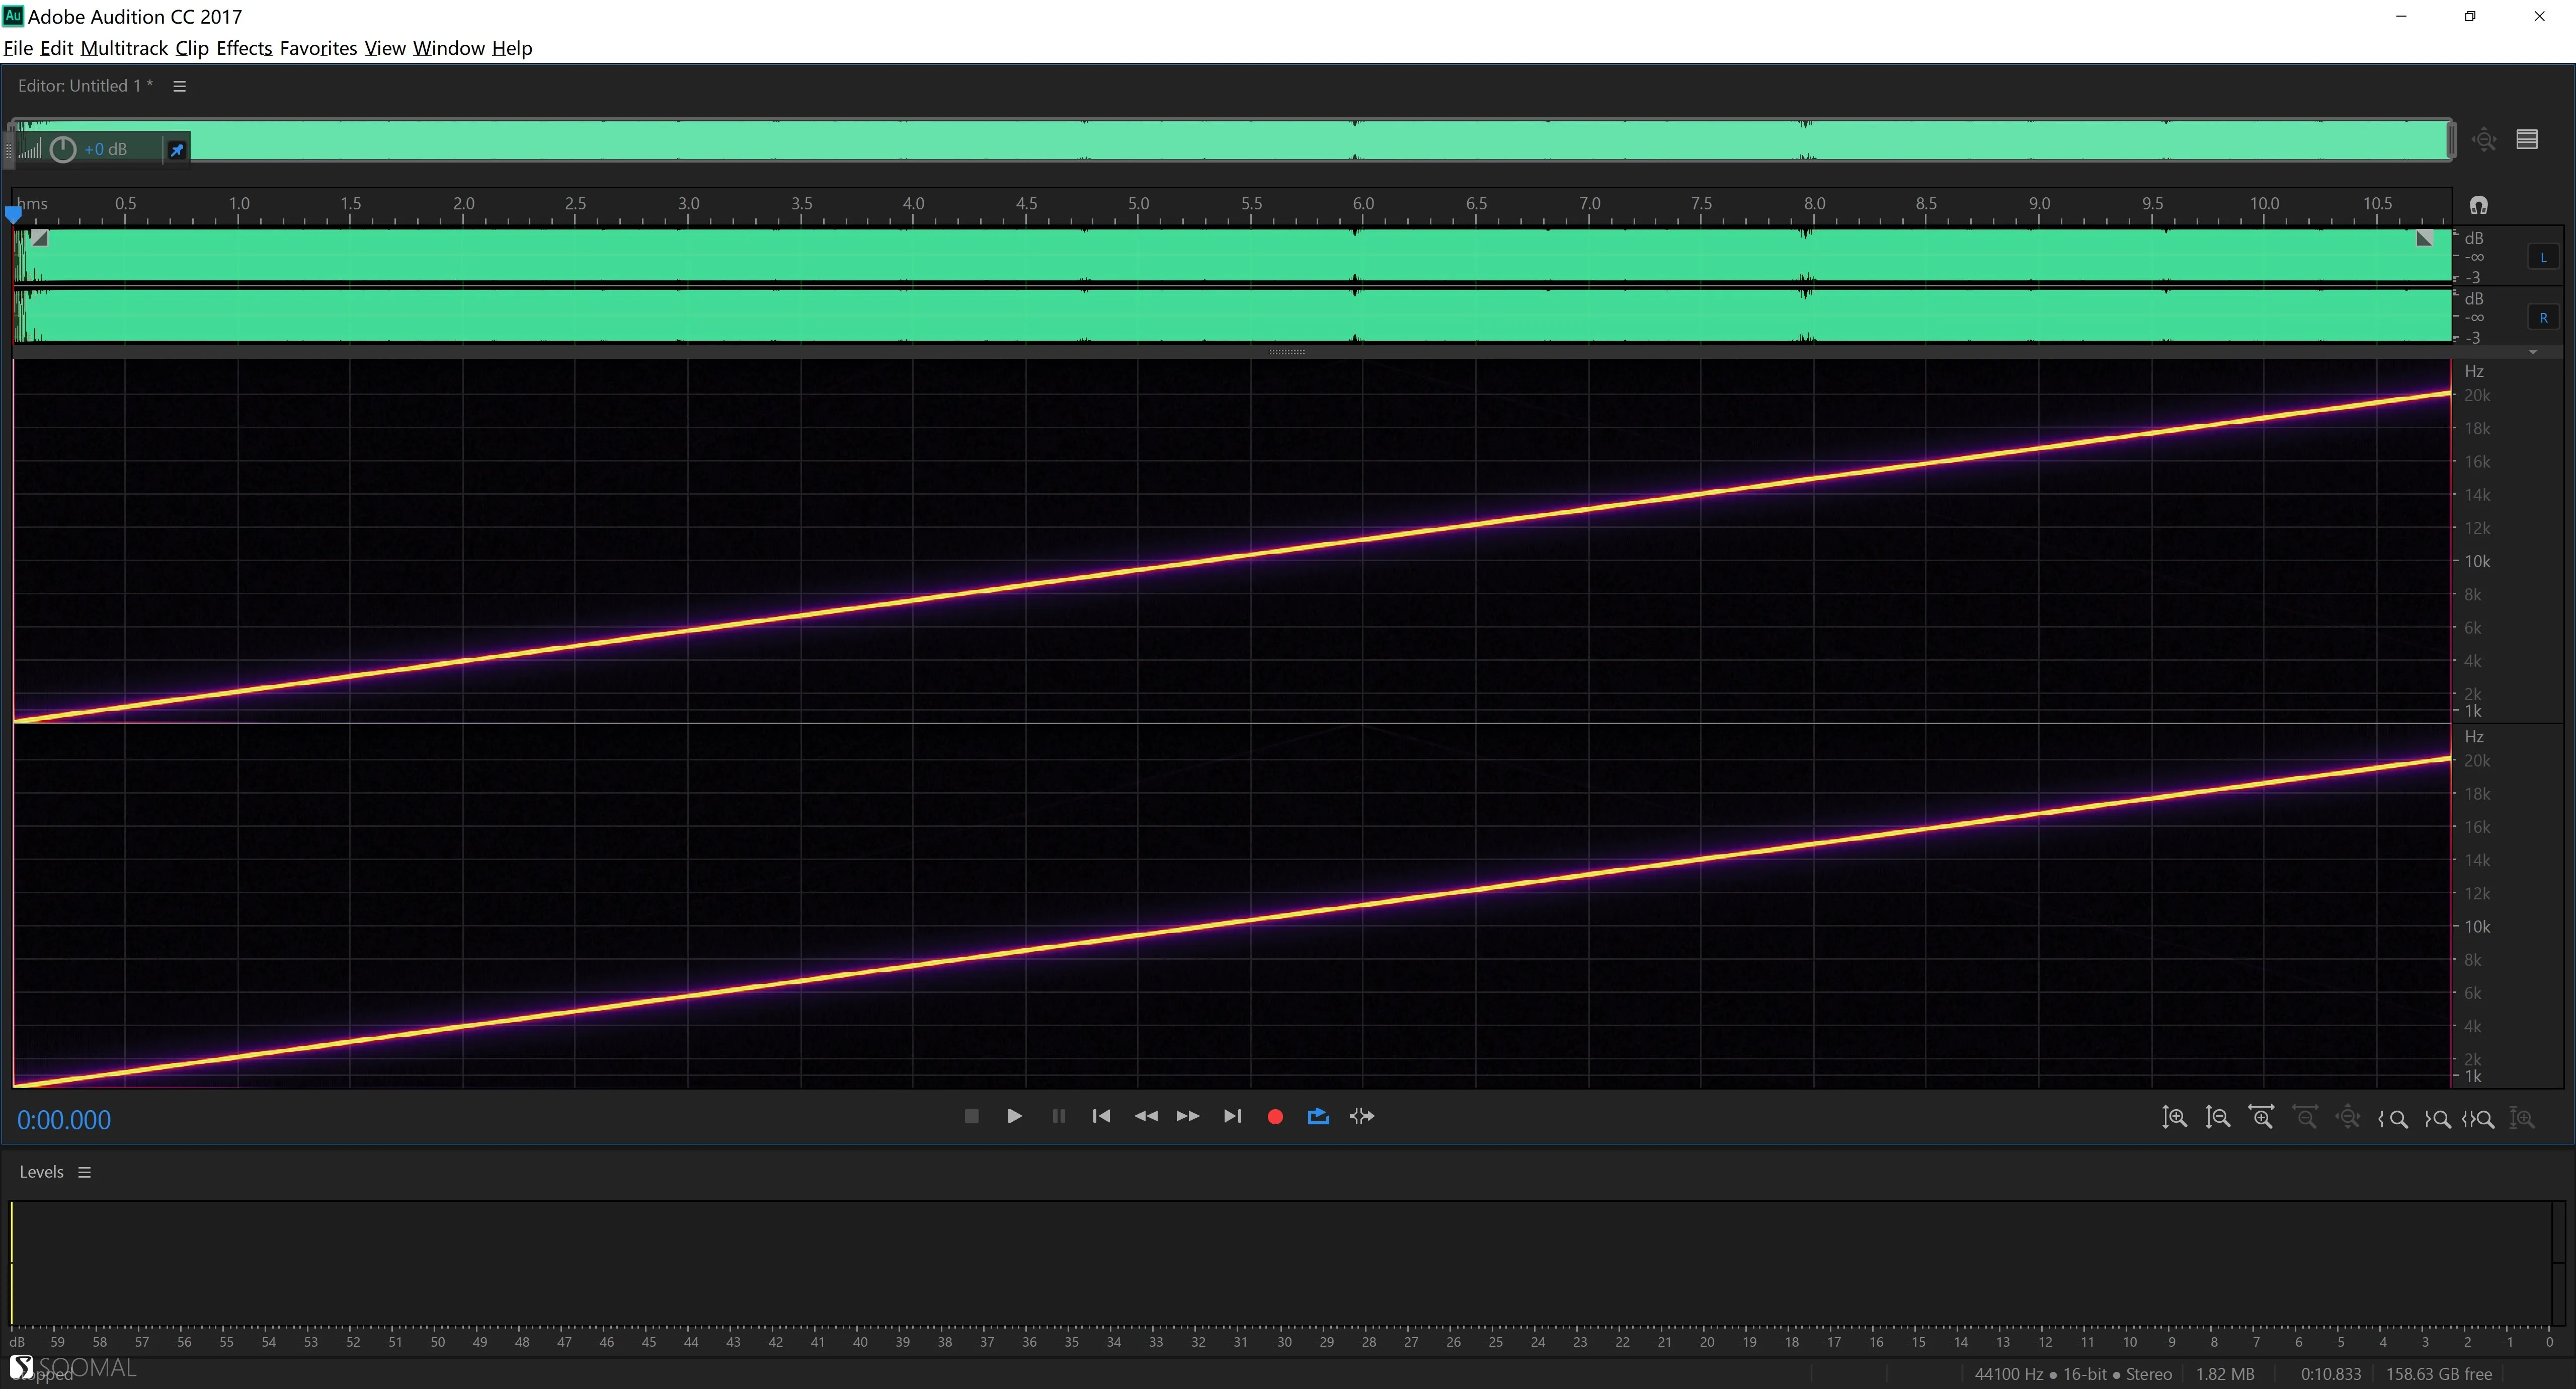Toggle right channel R button
This screenshot has height=1389, width=2576.
[x=2543, y=318]
